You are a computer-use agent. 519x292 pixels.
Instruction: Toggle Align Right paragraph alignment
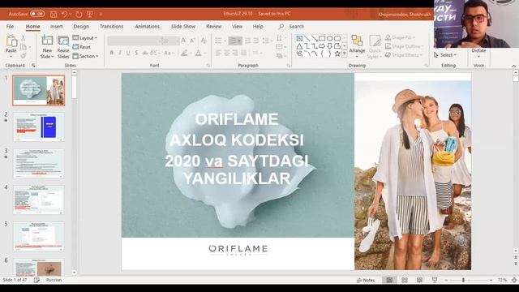coord(235,53)
